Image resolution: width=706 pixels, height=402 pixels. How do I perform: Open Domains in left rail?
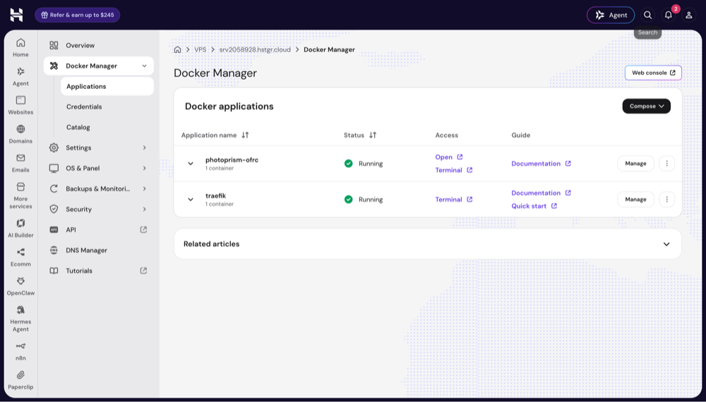pyautogui.click(x=20, y=134)
